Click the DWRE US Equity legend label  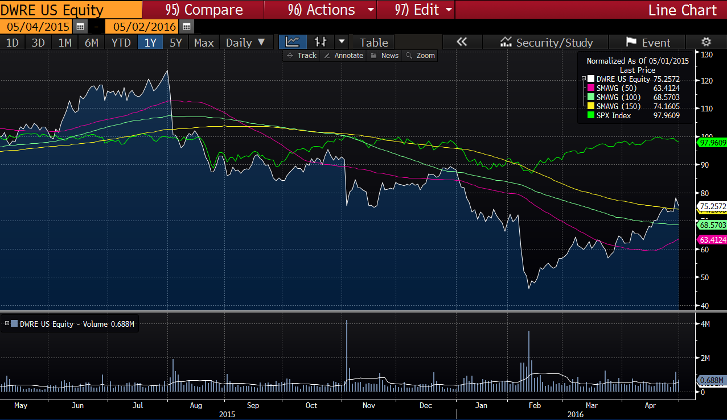point(623,79)
